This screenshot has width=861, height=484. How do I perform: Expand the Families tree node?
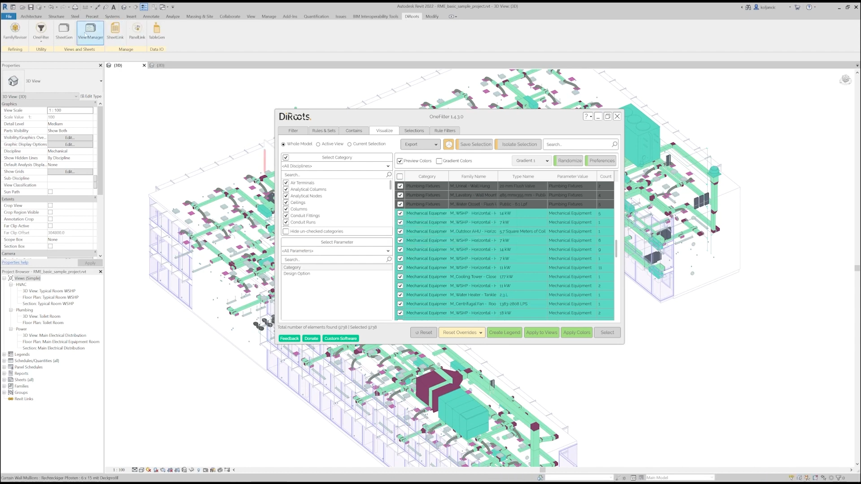point(4,386)
